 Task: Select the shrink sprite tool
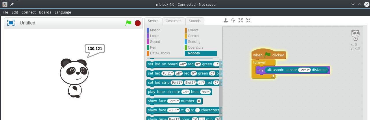click(248, 20)
